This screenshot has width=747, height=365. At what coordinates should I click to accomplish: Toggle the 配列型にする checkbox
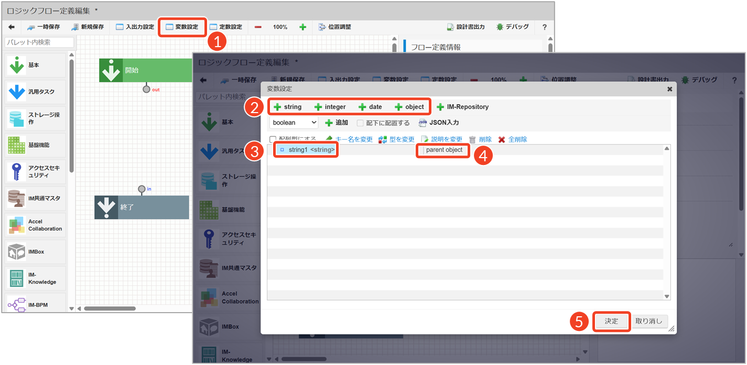[x=273, y=139]
